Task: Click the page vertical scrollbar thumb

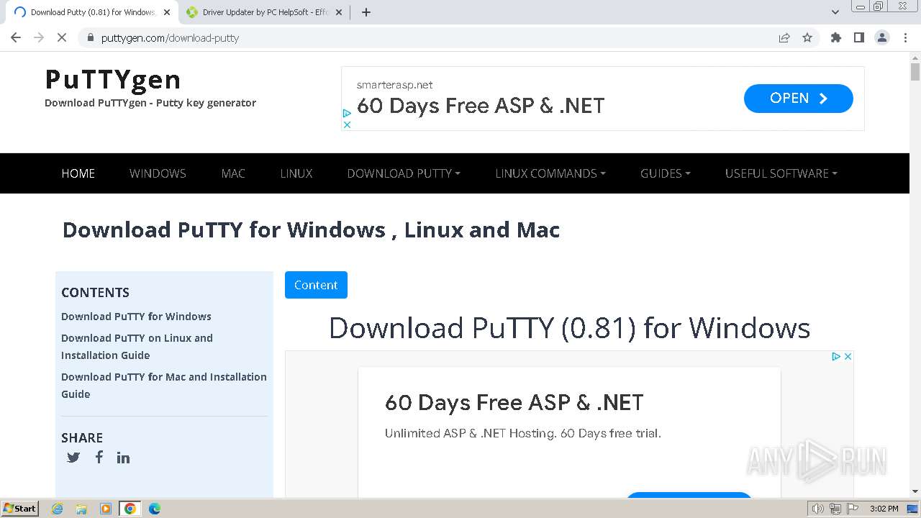Action: click(915, 72)
